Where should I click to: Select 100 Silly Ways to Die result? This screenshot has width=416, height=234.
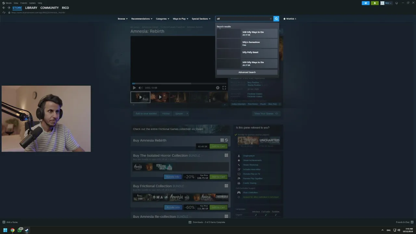247,64
